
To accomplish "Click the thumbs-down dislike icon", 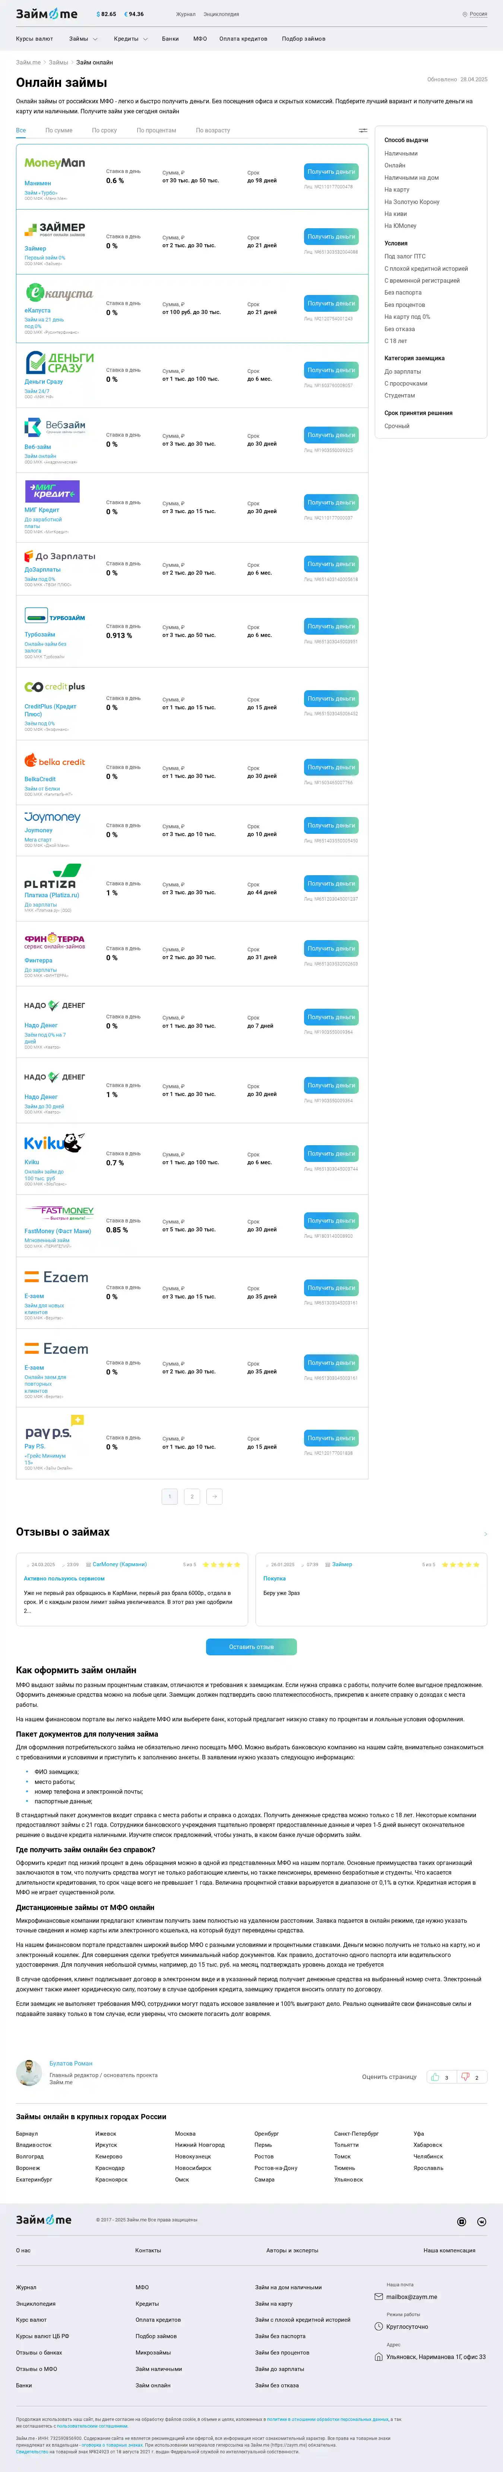I will point(466,2077).
